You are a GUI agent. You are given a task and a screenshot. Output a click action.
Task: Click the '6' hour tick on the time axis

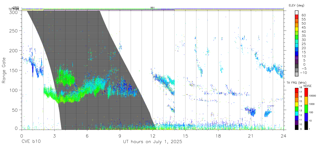(87, 136)
